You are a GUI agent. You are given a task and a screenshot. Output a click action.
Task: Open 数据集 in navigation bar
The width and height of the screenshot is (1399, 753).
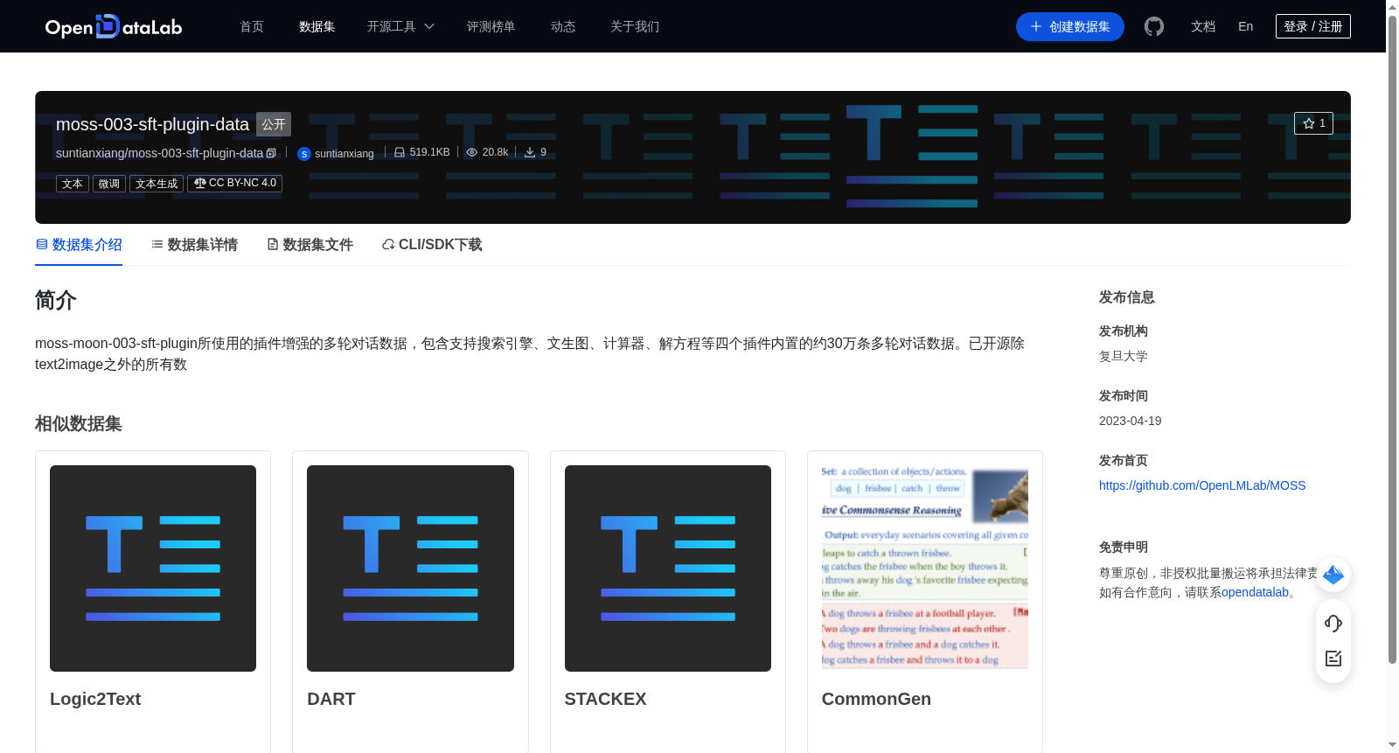[x=317, y=26]
